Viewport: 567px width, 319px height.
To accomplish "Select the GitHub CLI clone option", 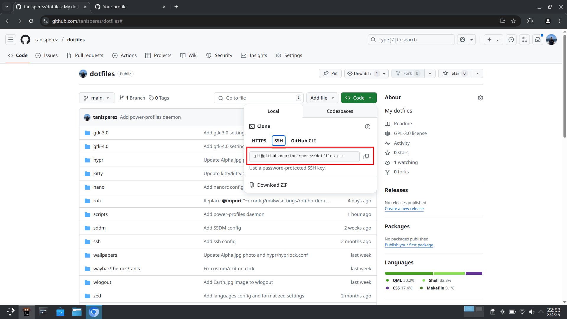I will [303, 141].
